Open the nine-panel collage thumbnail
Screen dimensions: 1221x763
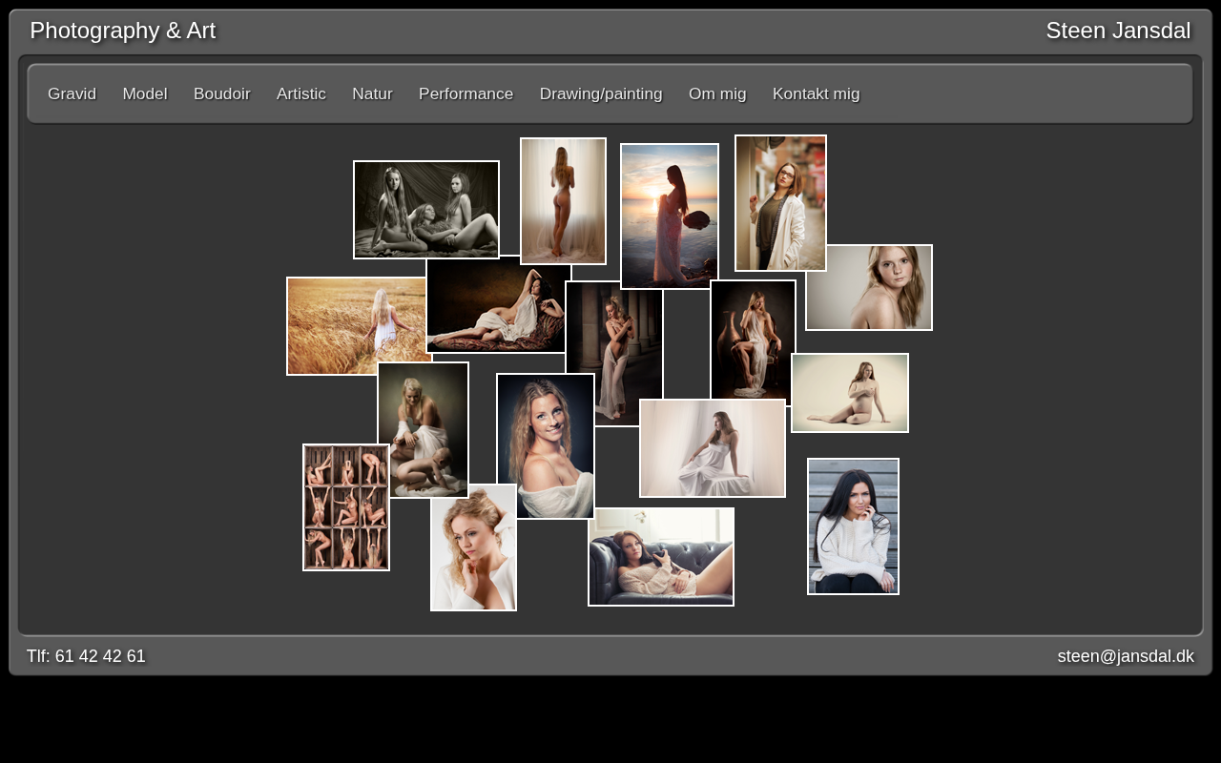[x=345, y=507]
